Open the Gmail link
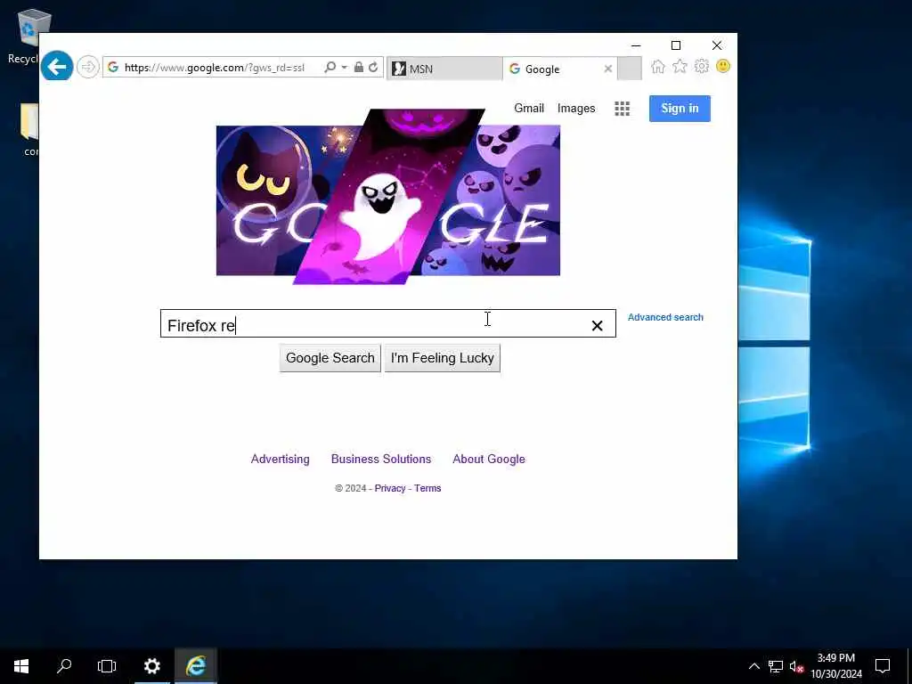The width and height of the screenshot is (912, 684). [529, 108]
